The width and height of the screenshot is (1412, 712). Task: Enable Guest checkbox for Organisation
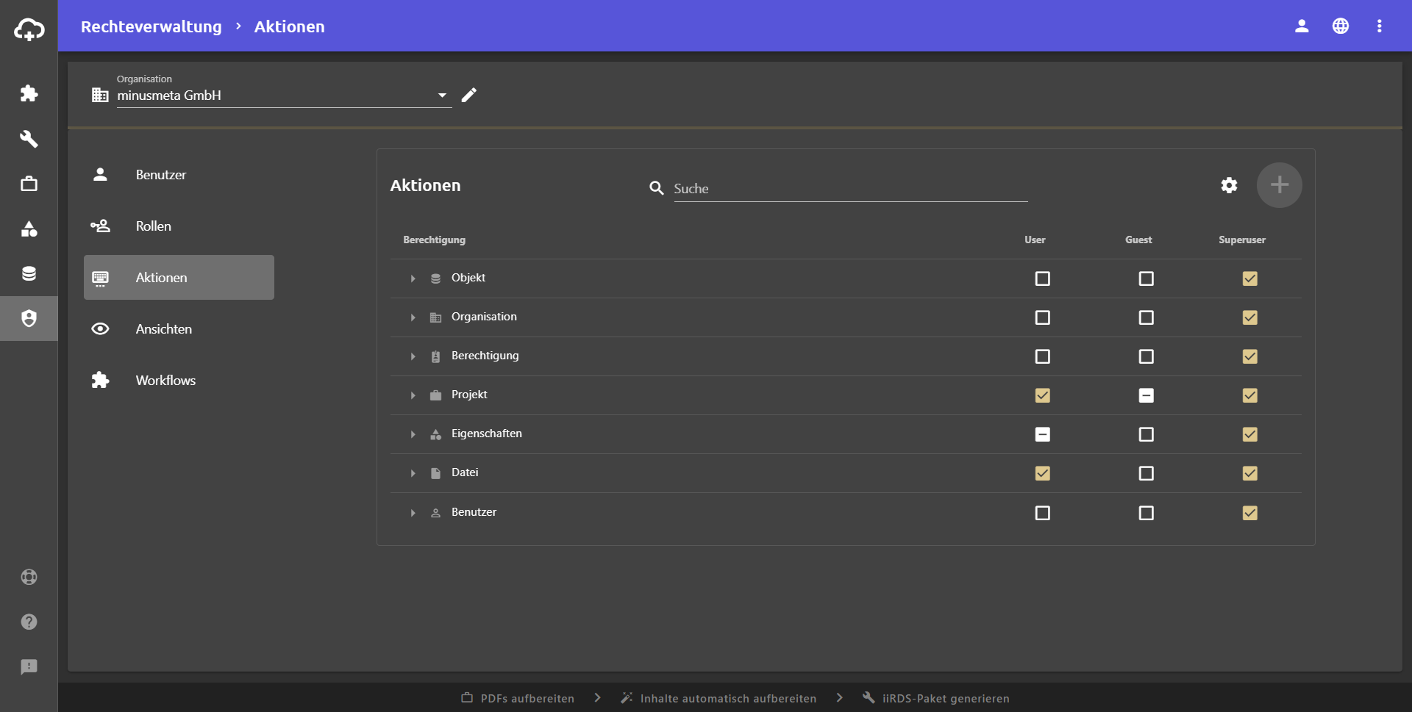pos(1147,317)
